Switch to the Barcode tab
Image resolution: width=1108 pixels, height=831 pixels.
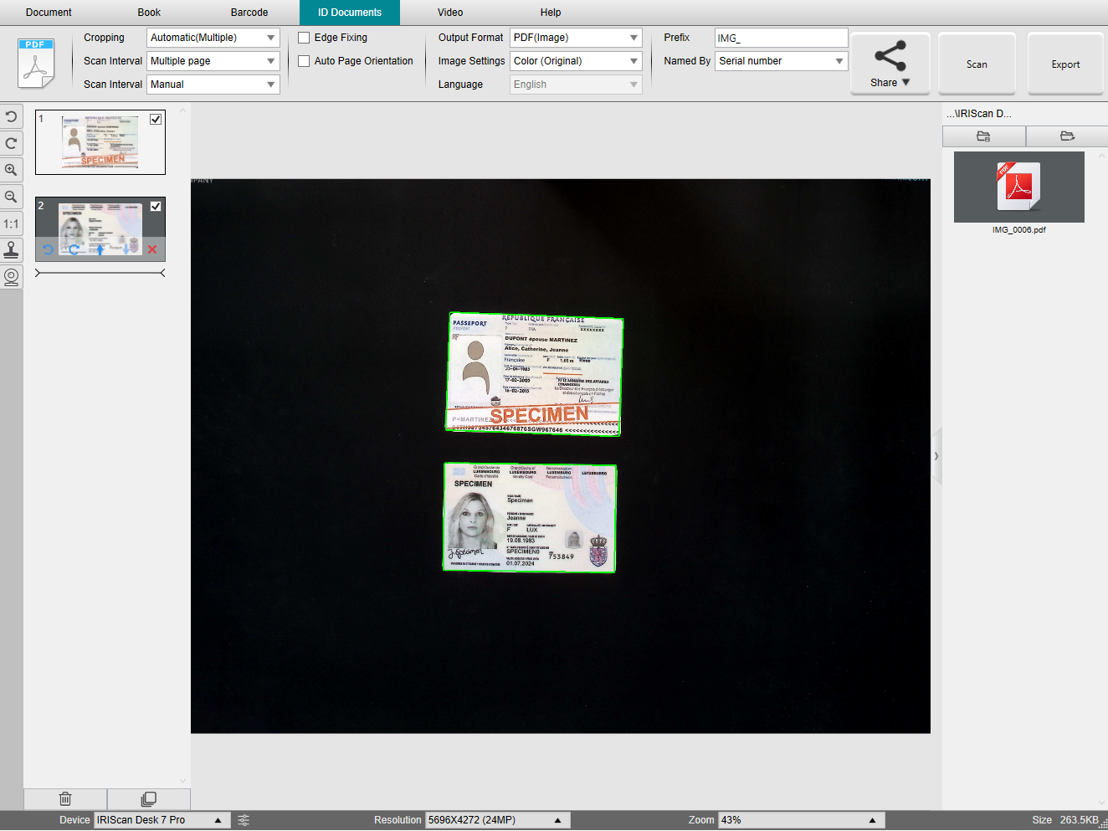coord(249,13)
